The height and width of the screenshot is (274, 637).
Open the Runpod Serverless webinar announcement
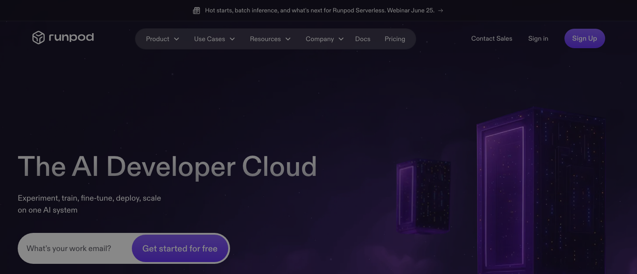[318, 10]
